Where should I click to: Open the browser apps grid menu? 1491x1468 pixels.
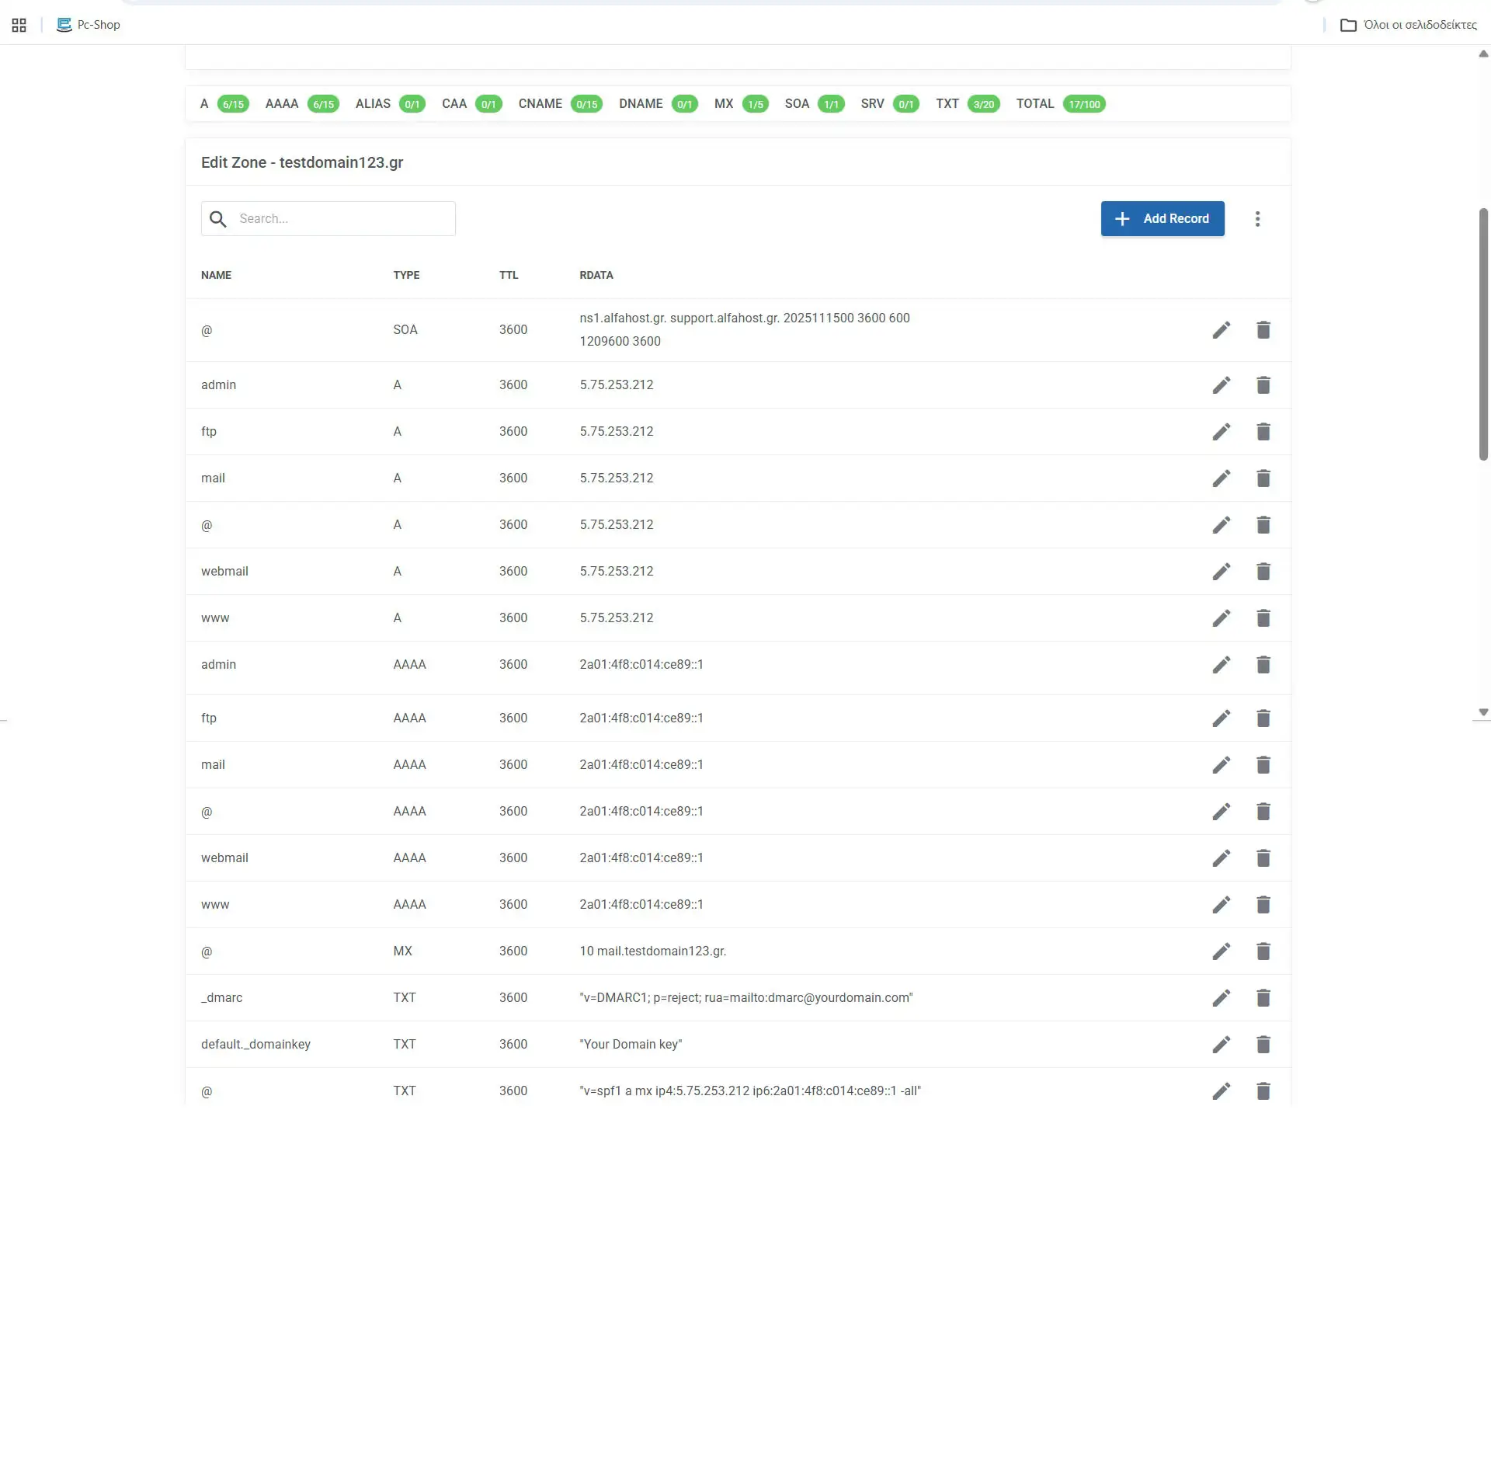(19, 24)
